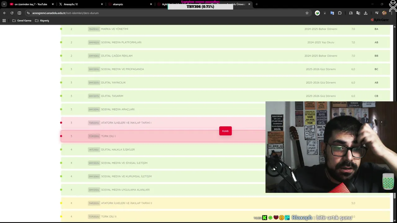View site information icon in address bar
397x223 pixels.
click(x=28, y=13)
